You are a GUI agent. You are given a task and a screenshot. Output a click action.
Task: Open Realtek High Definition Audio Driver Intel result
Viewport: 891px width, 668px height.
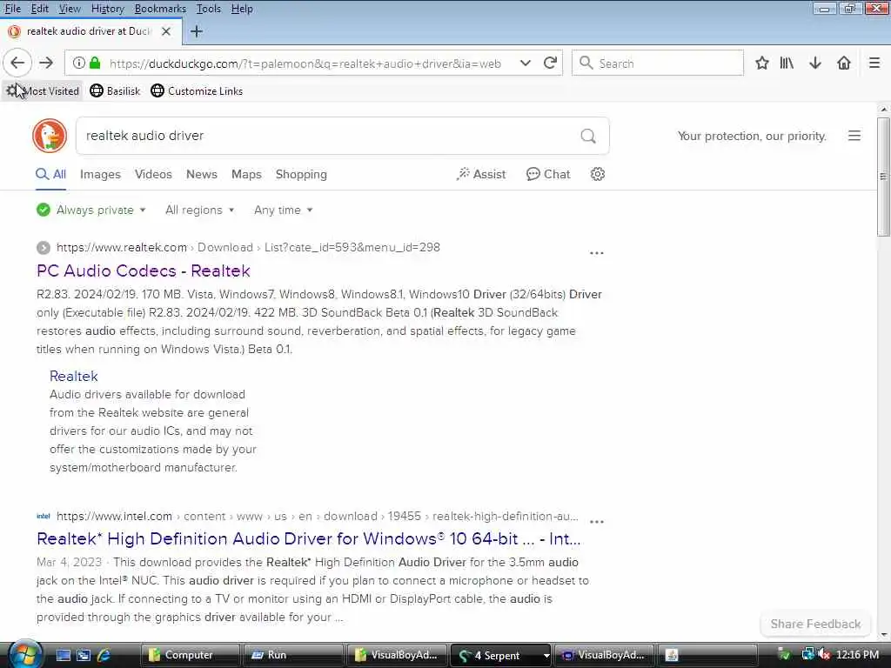(x=309, y=538)
